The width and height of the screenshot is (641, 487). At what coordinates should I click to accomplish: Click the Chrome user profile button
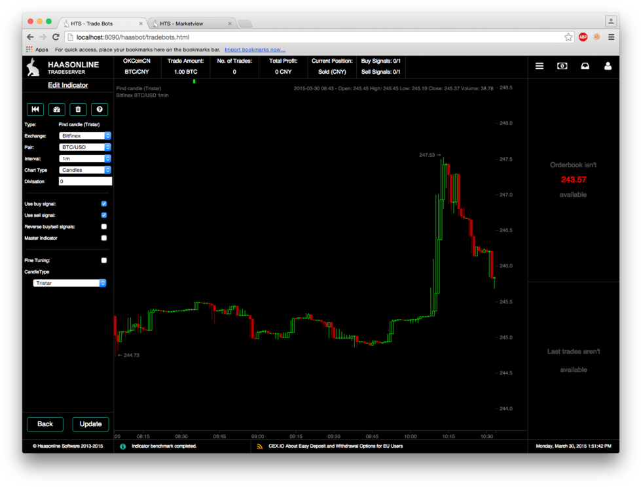pyautogui.click(x=611, y=21)
